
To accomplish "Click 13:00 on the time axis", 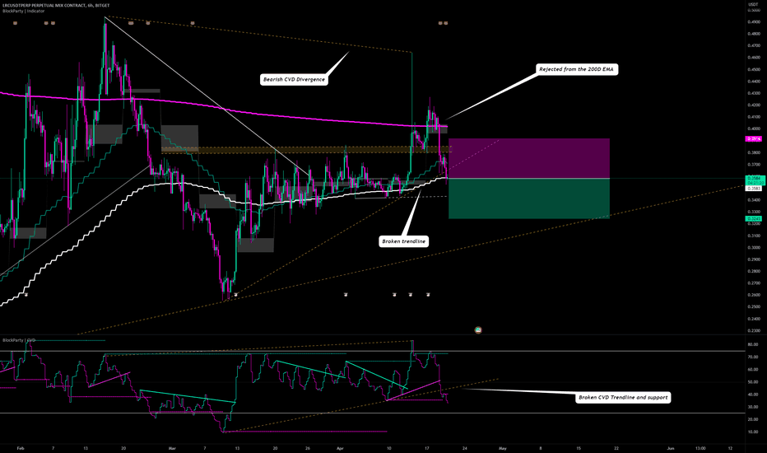I will [700, 448].
